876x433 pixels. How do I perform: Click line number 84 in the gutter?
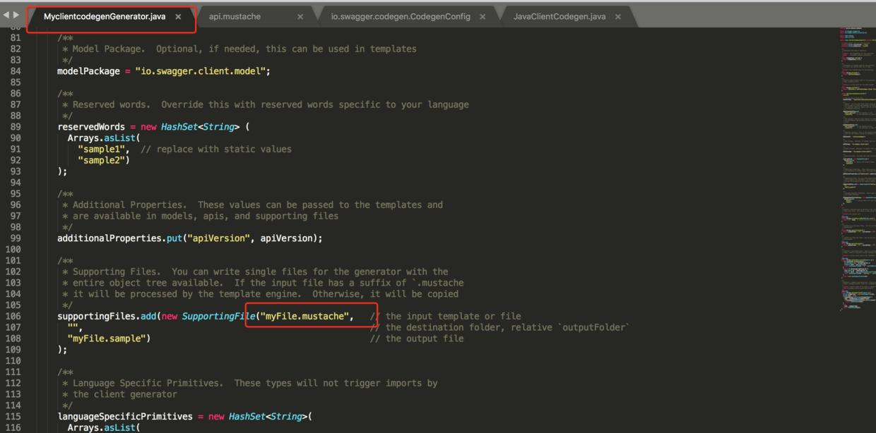[x=15, y=71]
